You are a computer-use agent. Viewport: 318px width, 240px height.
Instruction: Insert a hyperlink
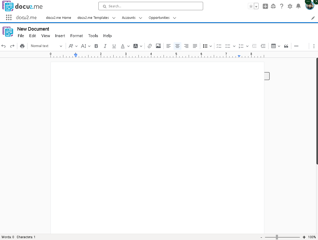[150, 46]
